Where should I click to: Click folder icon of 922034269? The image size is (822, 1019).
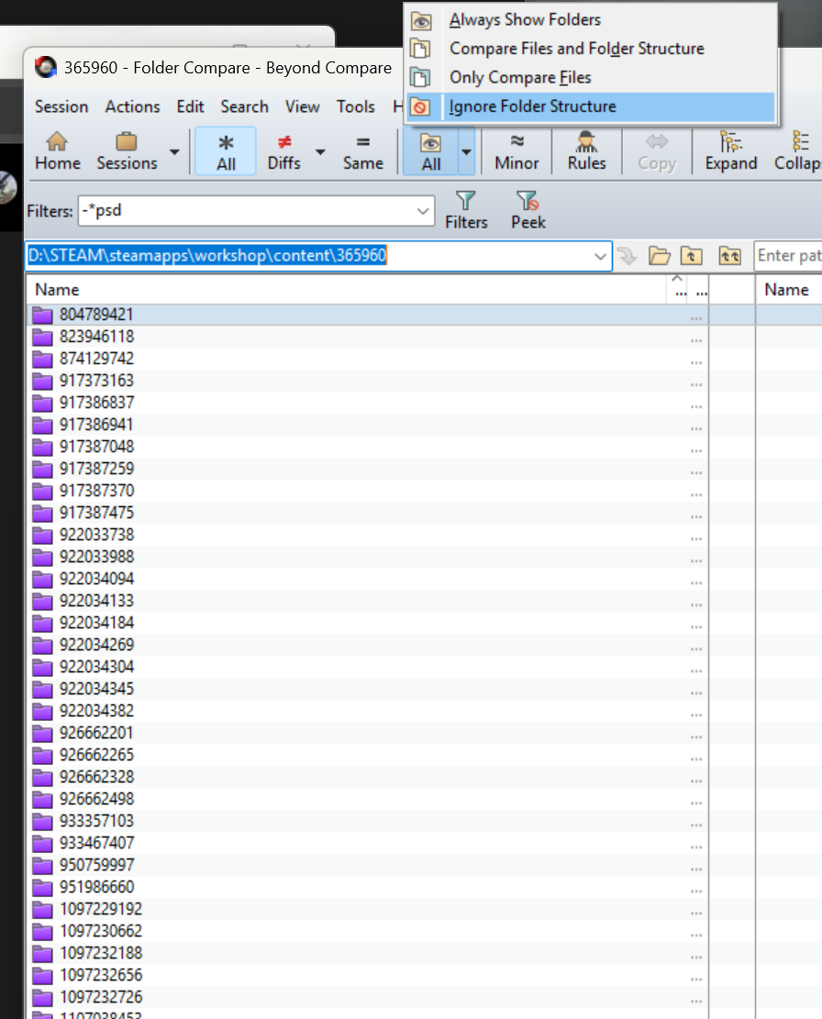tap(42, 646)
